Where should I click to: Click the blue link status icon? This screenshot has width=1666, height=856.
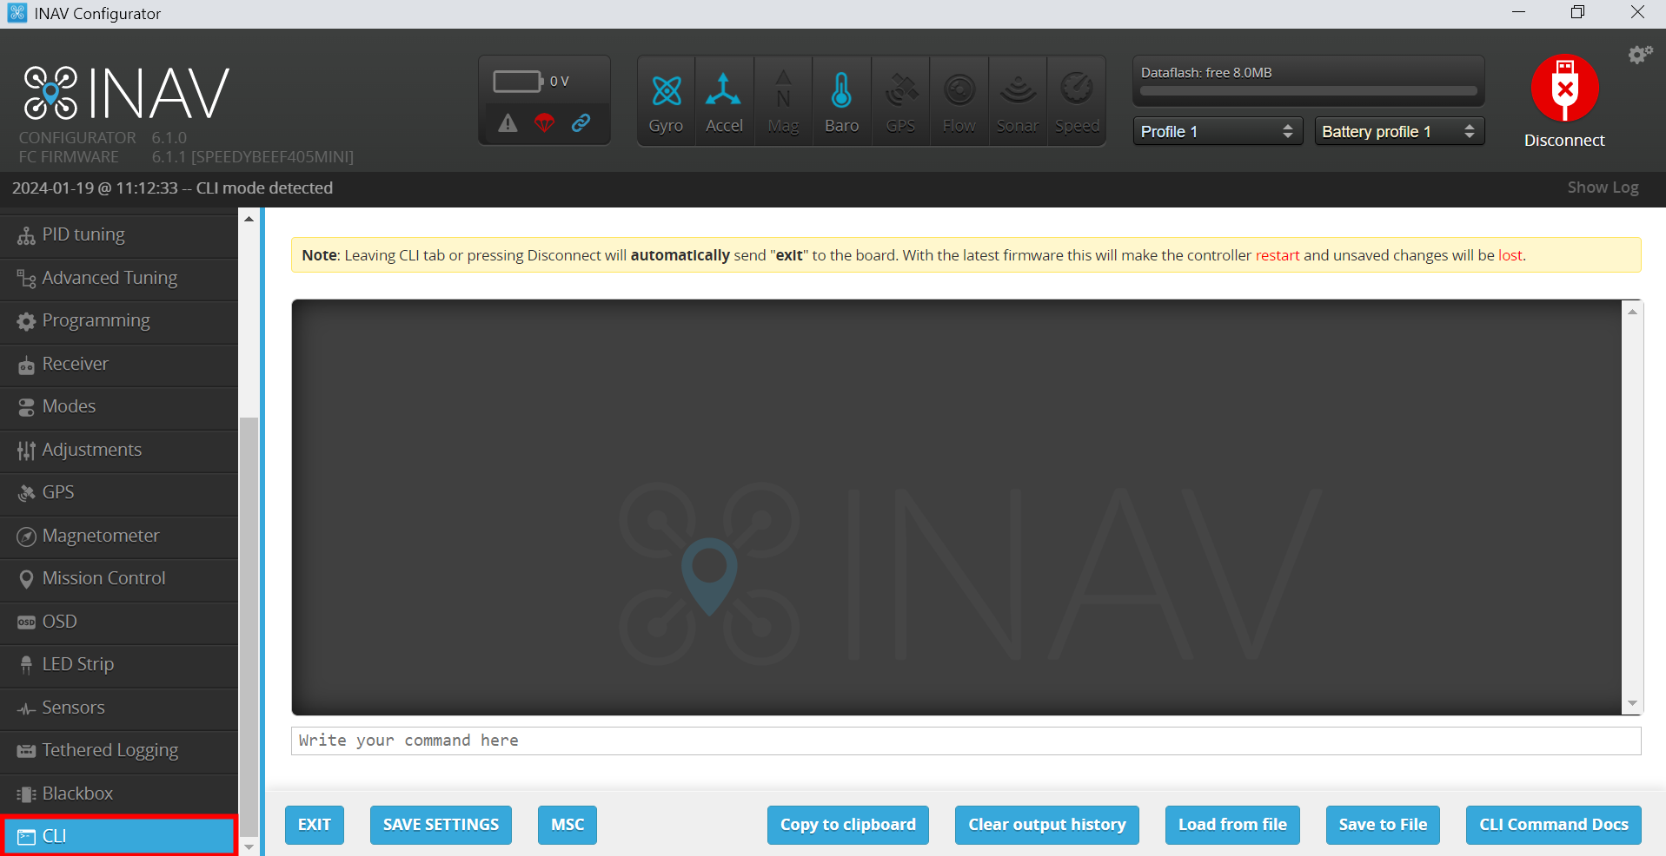click(581, 123)
